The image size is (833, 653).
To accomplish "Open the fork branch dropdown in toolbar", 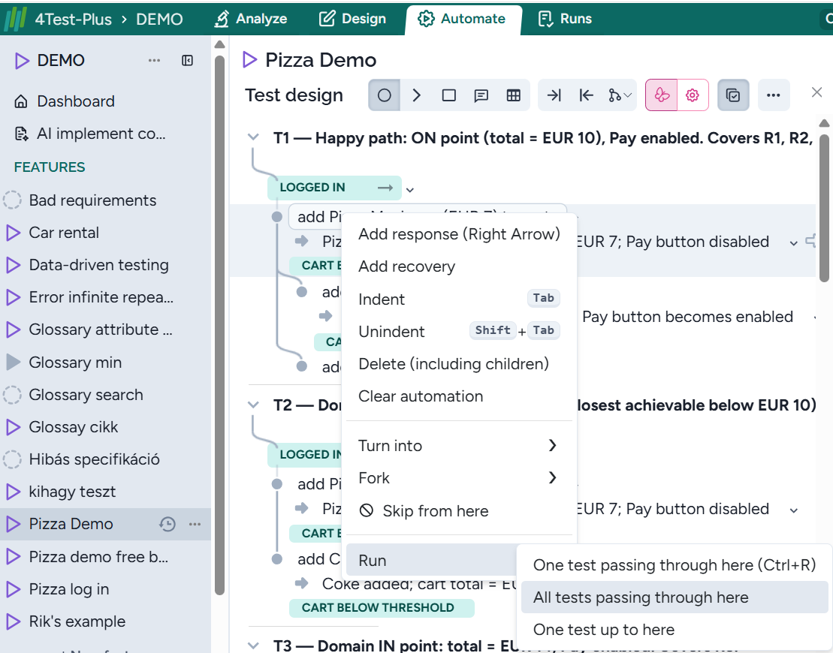I will [x=620, y=95].
